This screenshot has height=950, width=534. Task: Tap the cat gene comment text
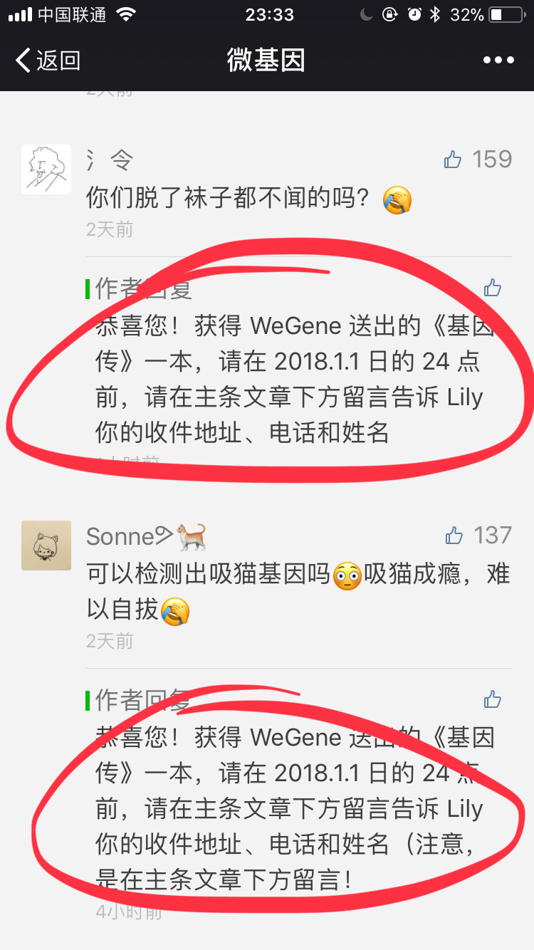pos(298,591)
